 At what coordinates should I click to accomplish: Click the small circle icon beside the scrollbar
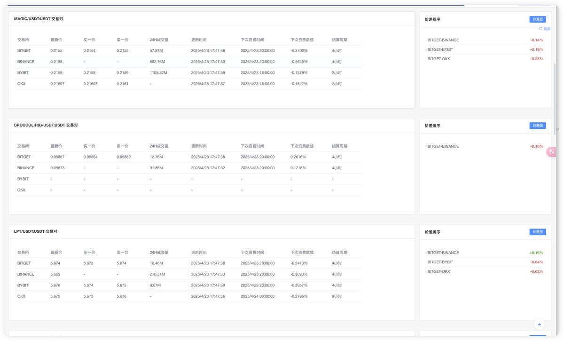[557, 129]
